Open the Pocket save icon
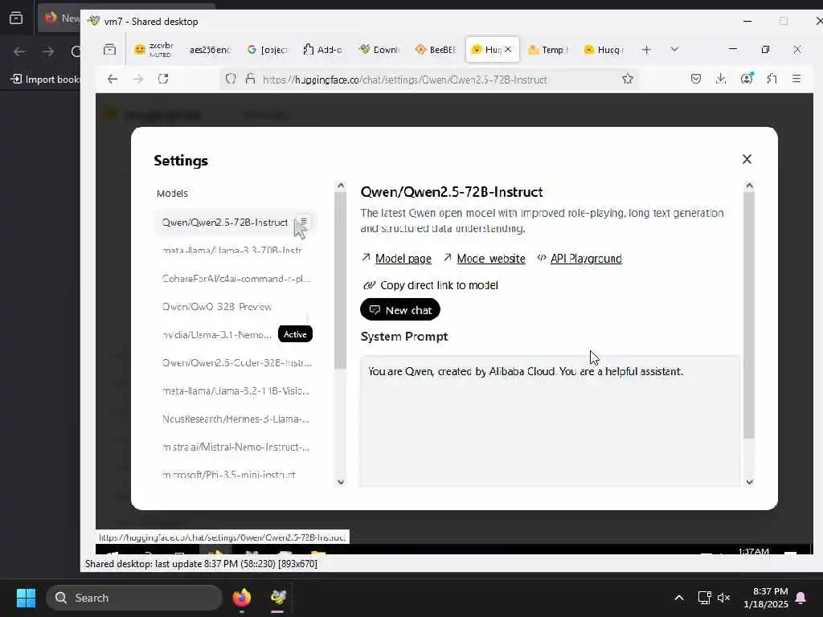Viewport: 823px width, 617px height. [x=695, y=80]
